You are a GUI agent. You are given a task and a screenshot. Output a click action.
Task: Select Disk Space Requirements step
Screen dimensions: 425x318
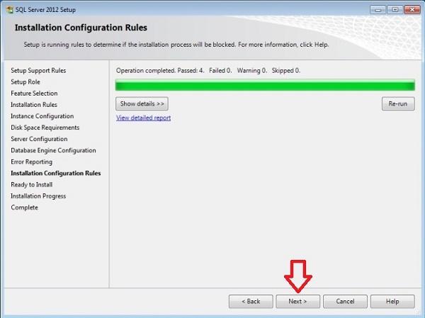pos(45,127)
